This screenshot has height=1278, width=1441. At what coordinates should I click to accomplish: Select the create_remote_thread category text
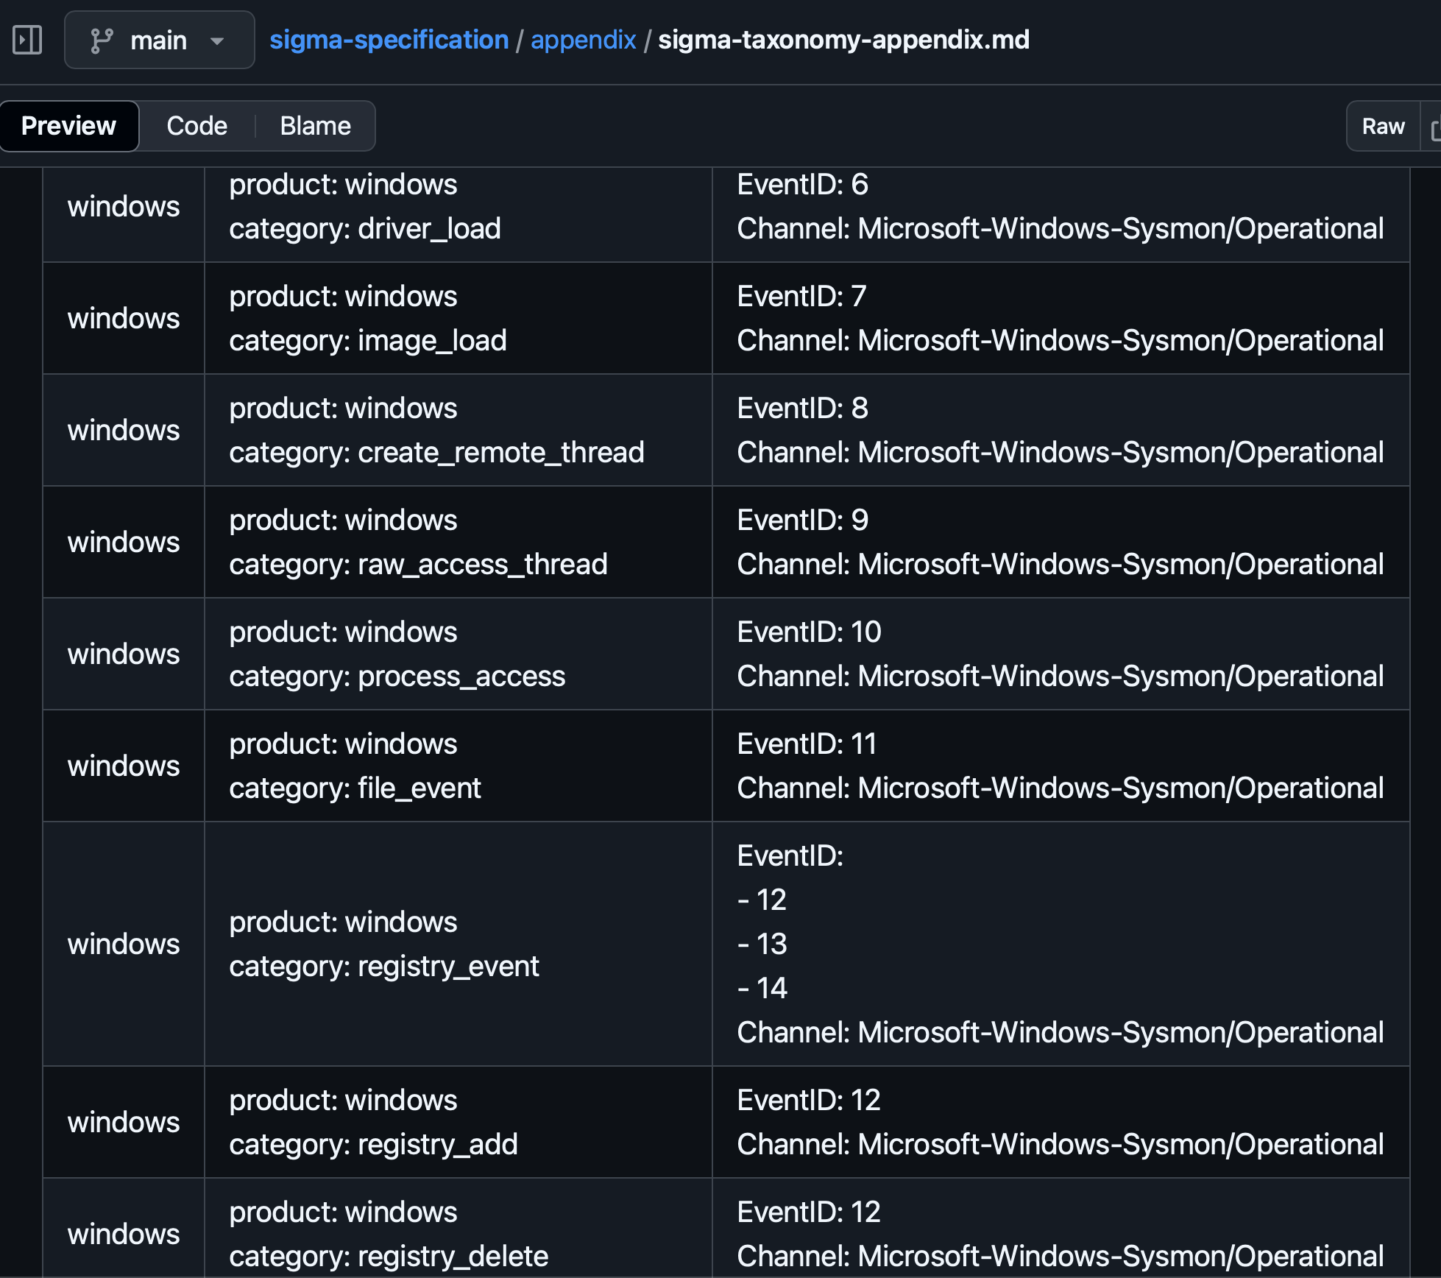coord(500,453)
